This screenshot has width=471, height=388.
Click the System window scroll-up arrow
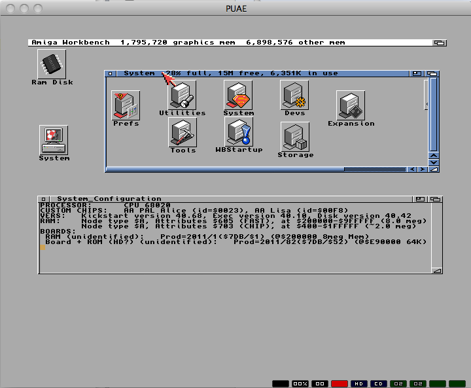click(x=433, y=156)
